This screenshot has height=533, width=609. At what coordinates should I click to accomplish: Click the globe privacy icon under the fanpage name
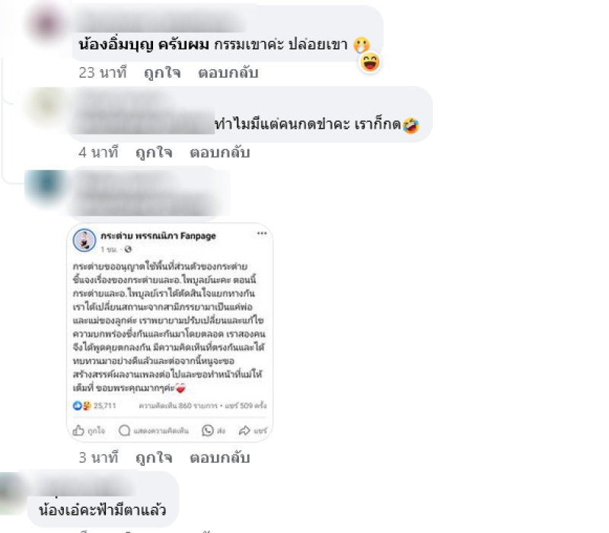pyautogui.click(x=128, y=250)
